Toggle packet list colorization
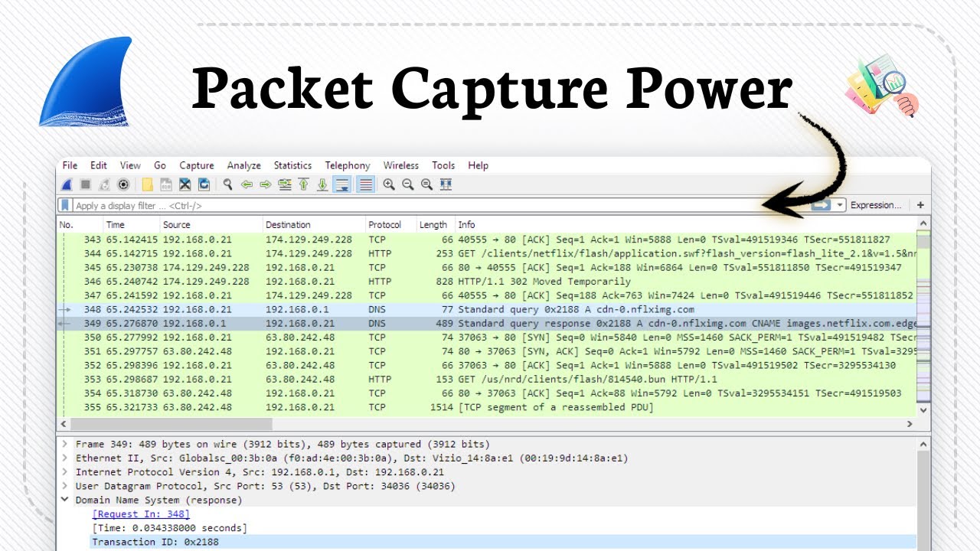This screenshot has height=551, width=980. pyautogui.click(x=365, y=184)
